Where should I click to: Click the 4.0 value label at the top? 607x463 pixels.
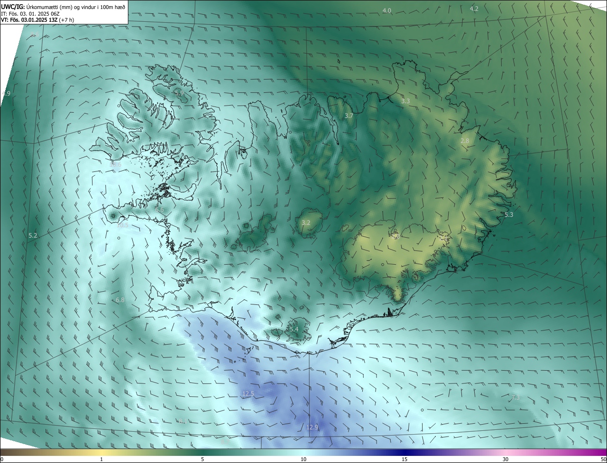click(x=387, y=10)
